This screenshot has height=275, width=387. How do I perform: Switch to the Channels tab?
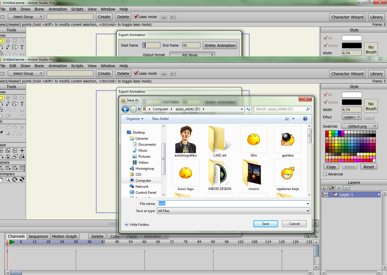(16, 236)
